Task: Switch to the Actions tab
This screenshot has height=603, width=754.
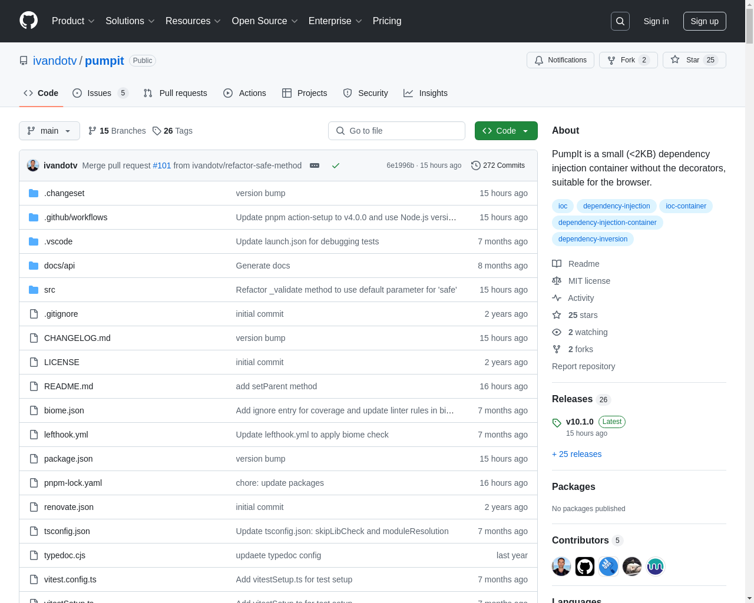Action: (244, 93)
